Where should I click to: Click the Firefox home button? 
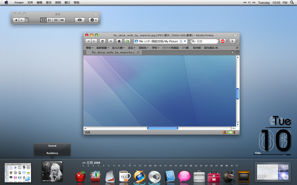[119, 41]
